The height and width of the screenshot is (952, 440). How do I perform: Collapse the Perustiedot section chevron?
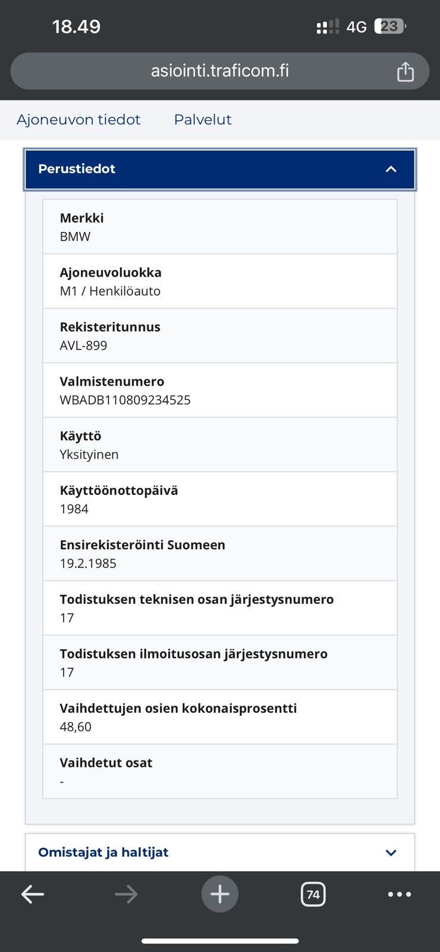tap(391, 169)
